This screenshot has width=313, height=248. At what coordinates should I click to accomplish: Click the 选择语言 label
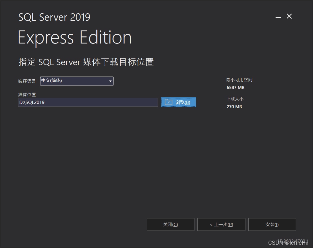[27, 81]
